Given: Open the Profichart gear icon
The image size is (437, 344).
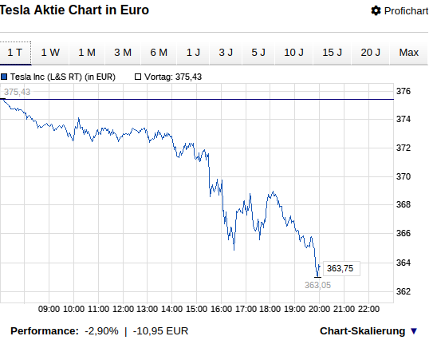Looking at the screenshot, I should (376, 11).
